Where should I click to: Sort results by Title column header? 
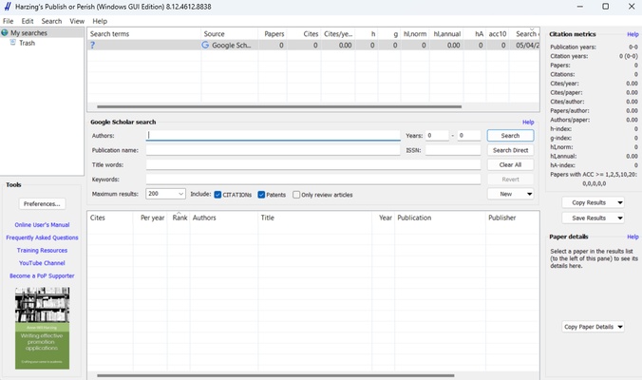(x=315, y=218)
